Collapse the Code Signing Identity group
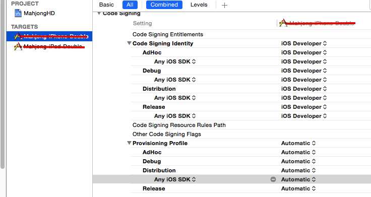Screen dimensions: 371x197 click(129, 43)
